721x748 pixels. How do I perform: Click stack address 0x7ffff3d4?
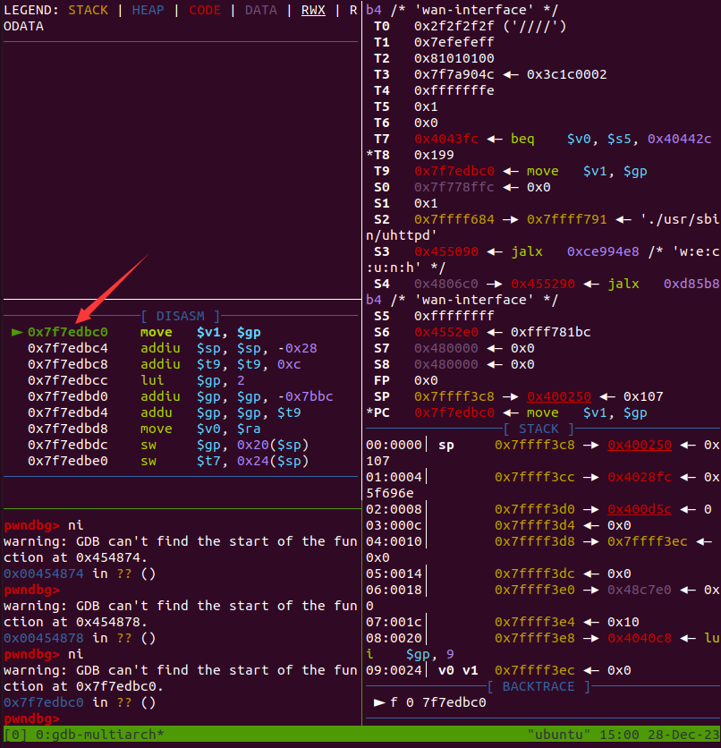click(535, 526)
